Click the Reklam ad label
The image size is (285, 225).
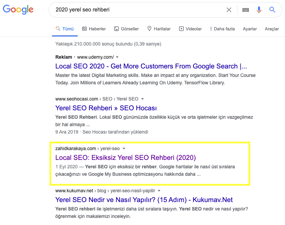(63, 57)
